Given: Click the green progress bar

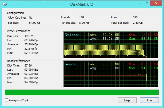Looking at the screenshot, I should coord(82,92).
